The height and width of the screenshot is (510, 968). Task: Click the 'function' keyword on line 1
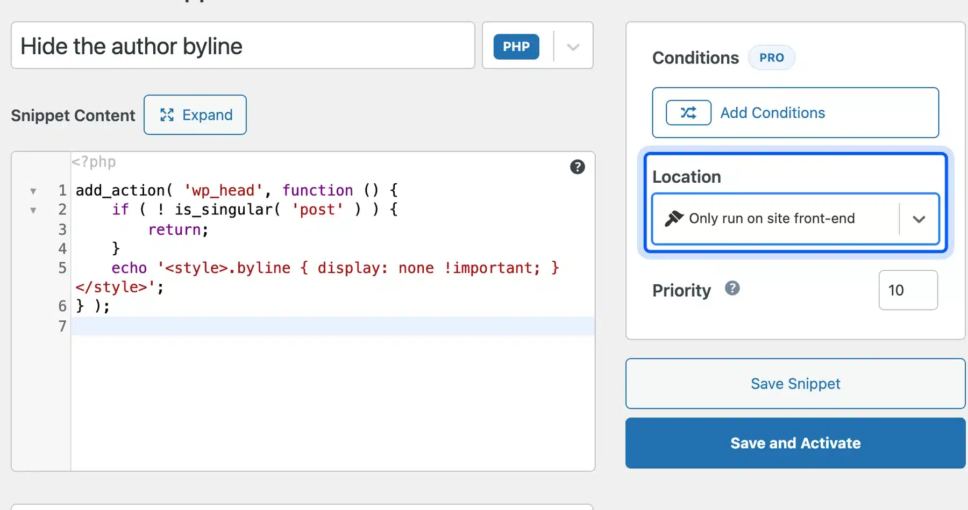[318, 191]
